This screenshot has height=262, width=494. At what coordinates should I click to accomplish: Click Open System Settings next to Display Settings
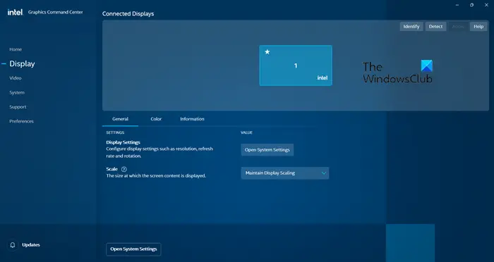point(267,150)
